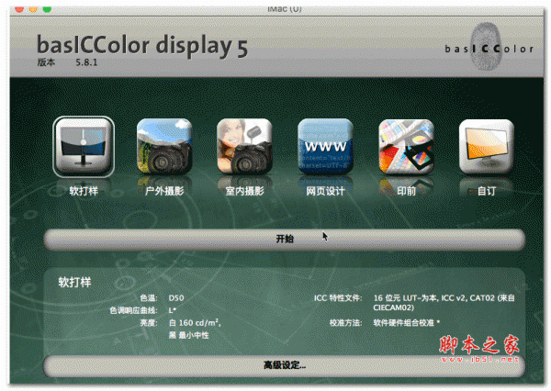The width and height of the screenshot is (551, 391).
Task: Click the 软打样 heading in summary panel
Action: point(75,282)
